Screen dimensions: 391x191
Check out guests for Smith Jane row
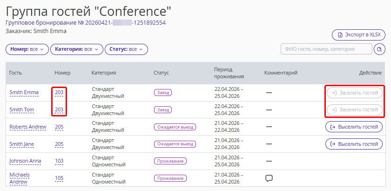point(354,144)
